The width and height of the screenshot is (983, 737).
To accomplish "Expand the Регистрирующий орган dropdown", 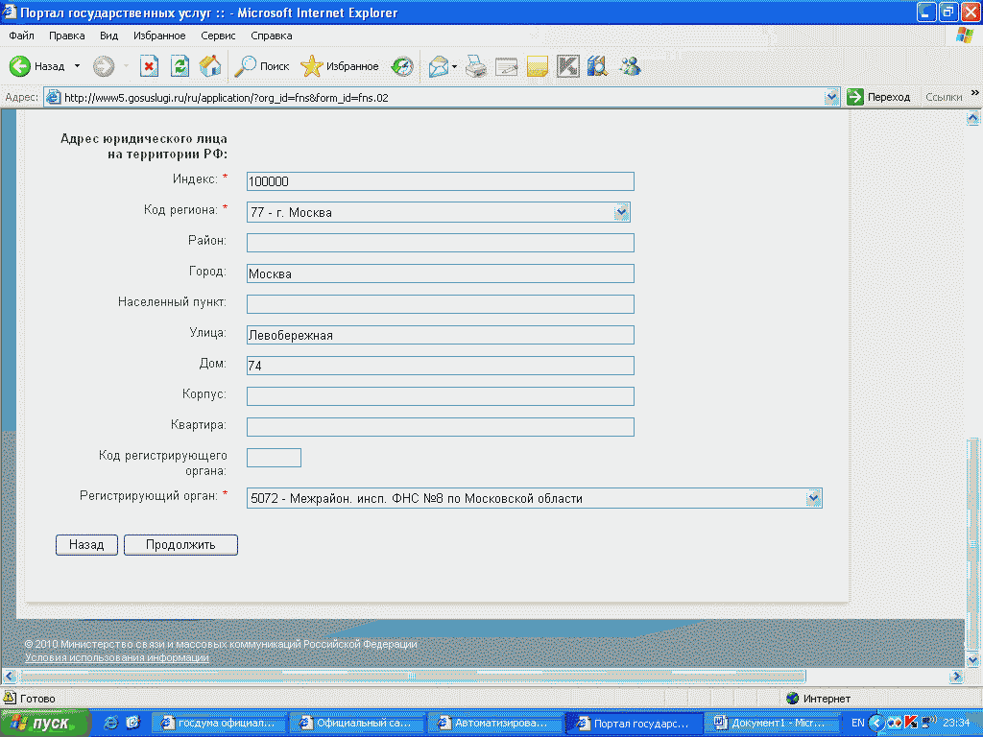I will [814, 498].
